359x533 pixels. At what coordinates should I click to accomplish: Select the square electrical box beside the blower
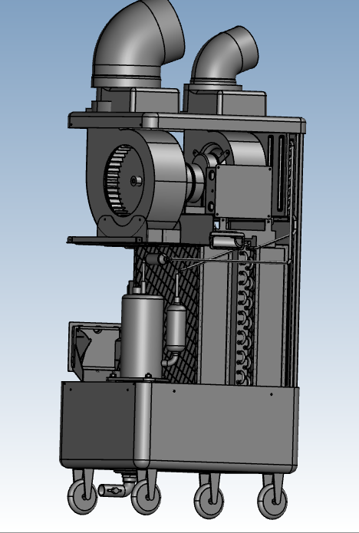click(x=243, y=191)
